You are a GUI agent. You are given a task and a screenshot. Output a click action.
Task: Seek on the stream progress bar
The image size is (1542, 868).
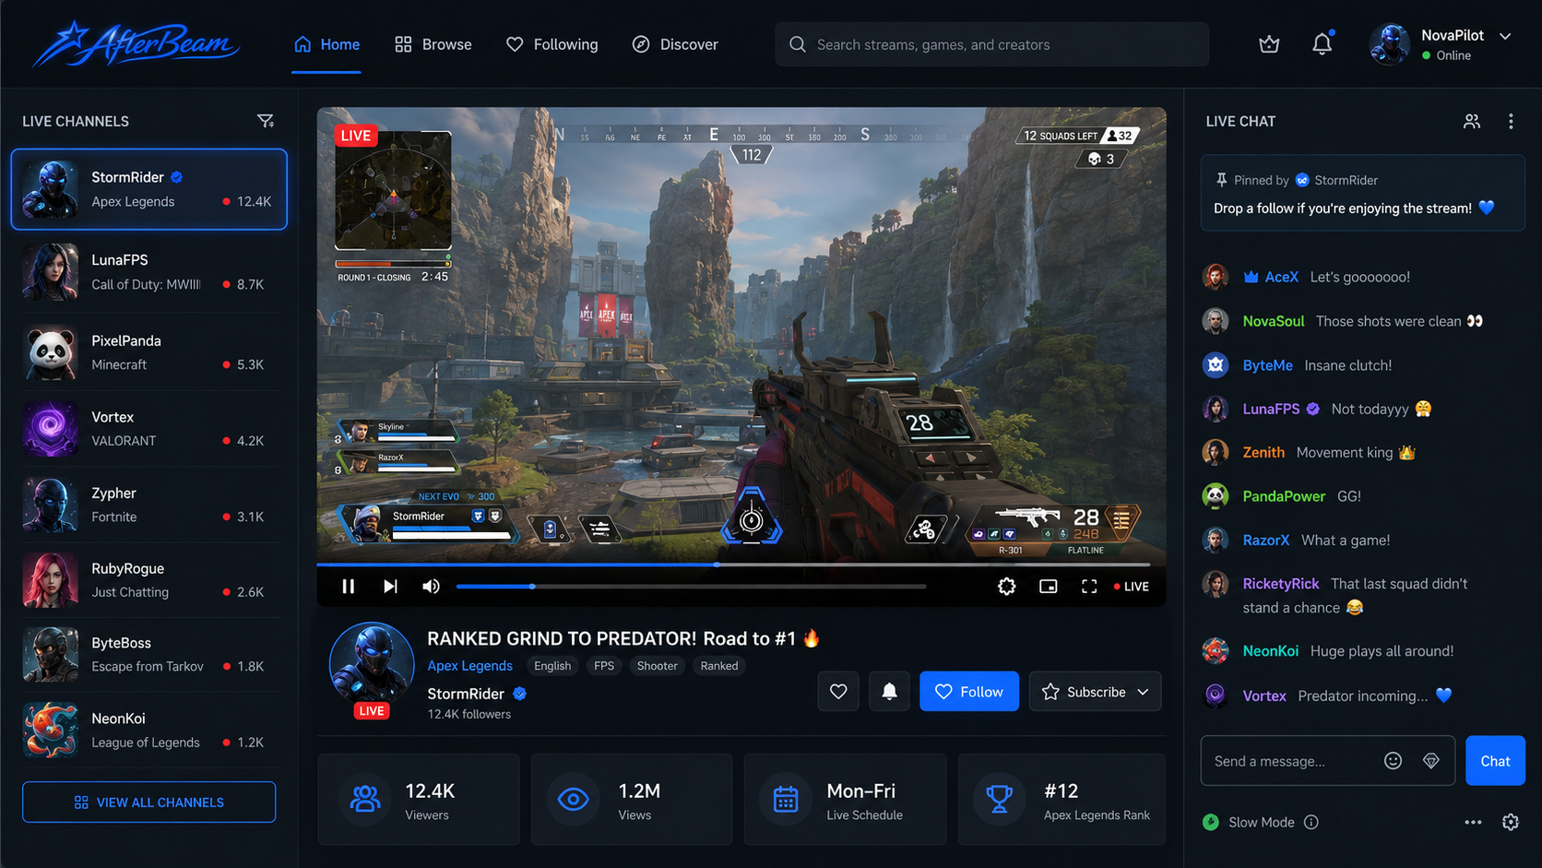(733, 564)
